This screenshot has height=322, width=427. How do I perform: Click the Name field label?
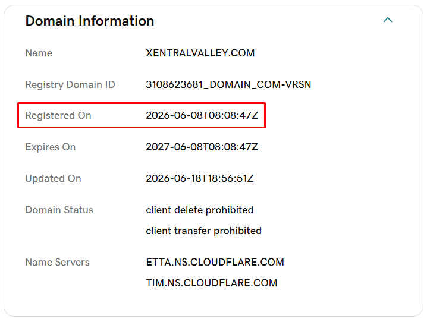[x=39, y=53]
